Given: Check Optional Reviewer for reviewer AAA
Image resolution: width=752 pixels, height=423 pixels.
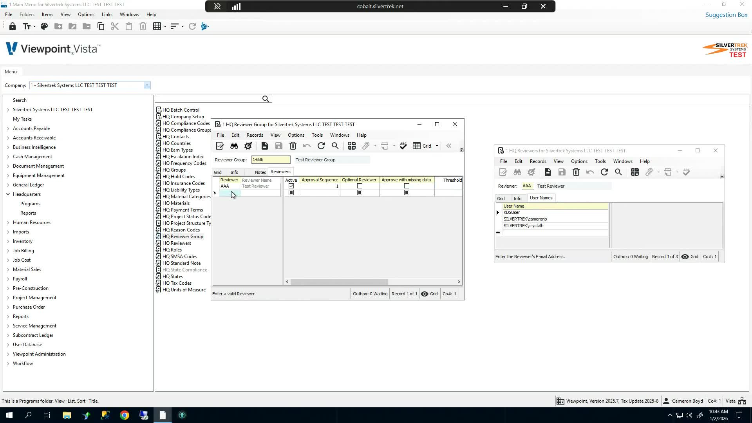Looking at the screenshot, I should coord(360,186).
